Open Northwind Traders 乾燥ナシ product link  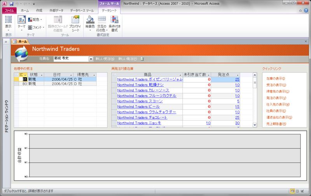tap(140, 85)
